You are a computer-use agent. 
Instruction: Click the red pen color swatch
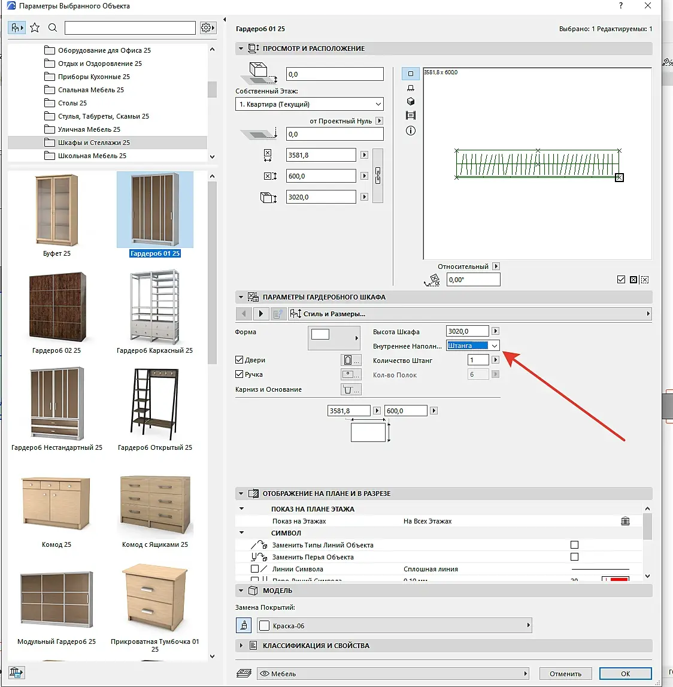click(x=618, y=580)
